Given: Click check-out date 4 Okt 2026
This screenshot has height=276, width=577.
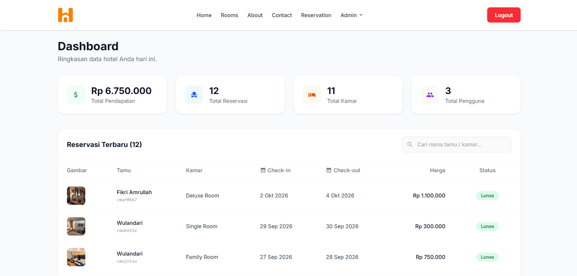Looking at the screenshot, I should click(340, 196).
